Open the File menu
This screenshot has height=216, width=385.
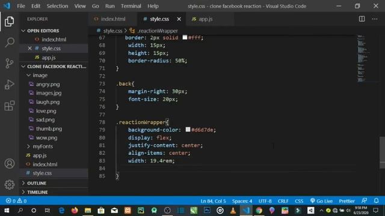click(21, 6)
